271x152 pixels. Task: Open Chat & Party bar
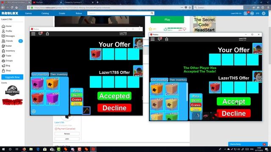pos(248,144)
